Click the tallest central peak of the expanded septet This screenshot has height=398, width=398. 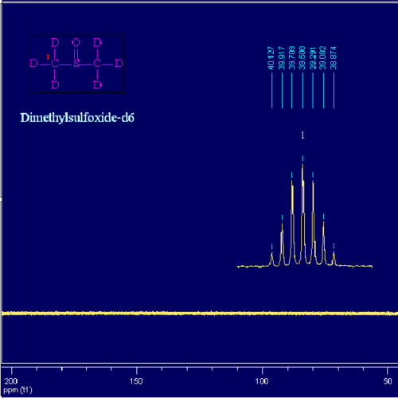pos(302,213)
